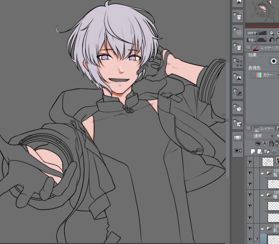
Task: Click the pen editing indicator on selected layer
Action: [256, 239]
